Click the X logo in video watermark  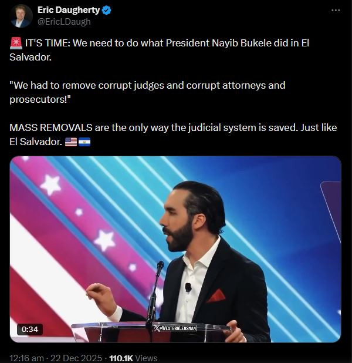[x=157, y=328]
